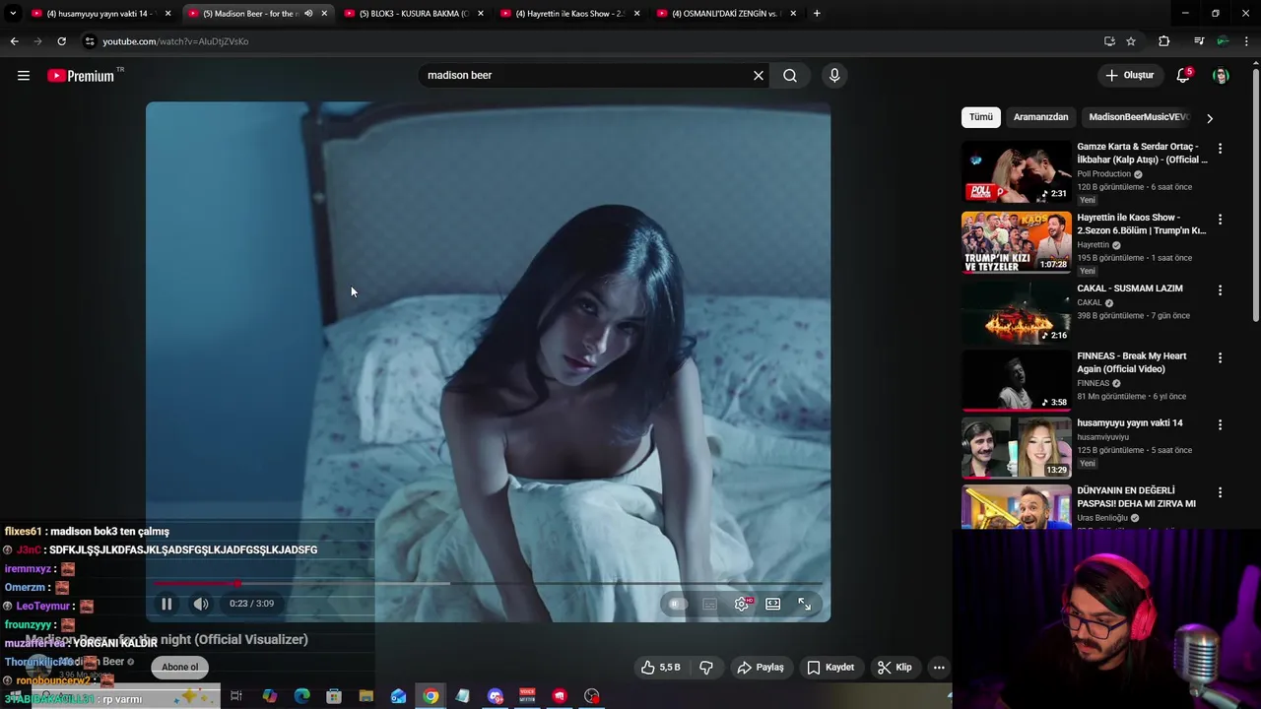
Task: Reload the current page
Action: tap(61, 41)
